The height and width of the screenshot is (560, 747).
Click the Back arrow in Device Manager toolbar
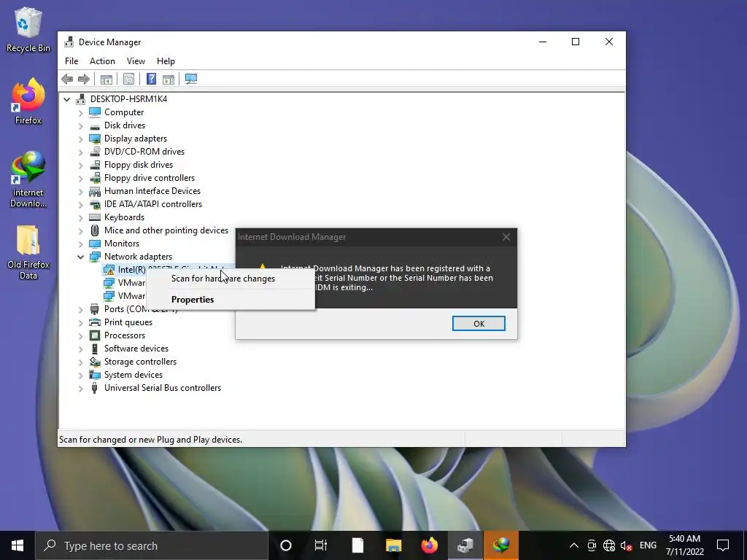67,79
